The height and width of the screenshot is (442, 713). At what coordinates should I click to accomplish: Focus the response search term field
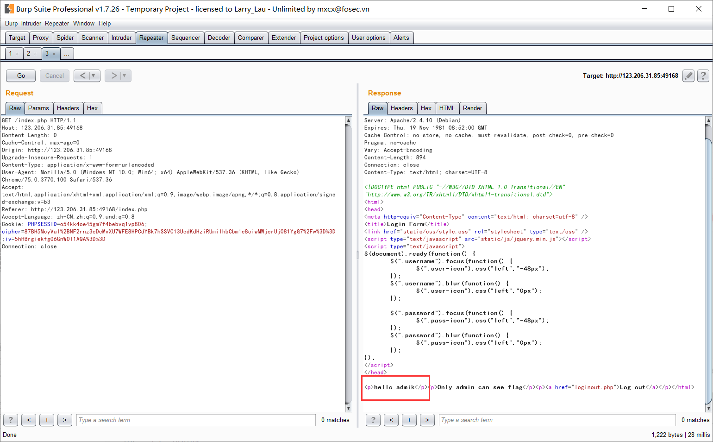point(557,420)
